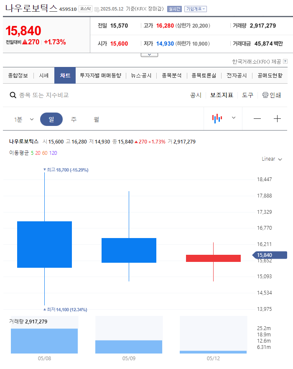Click the 인쇄 print label
Viewport: 293px width, 369px height.
[x=275, y=95]
